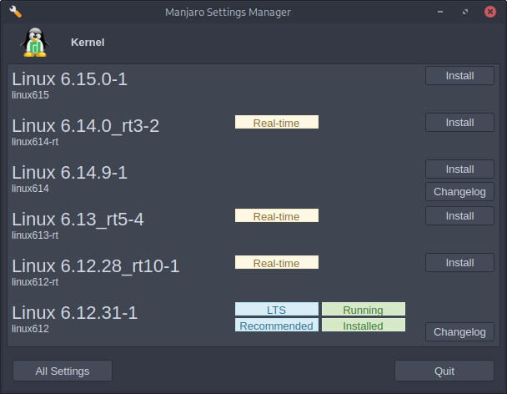Screen dimensions: 507x394
Task: Click the Recommended badge
Action: click(277, 325)
